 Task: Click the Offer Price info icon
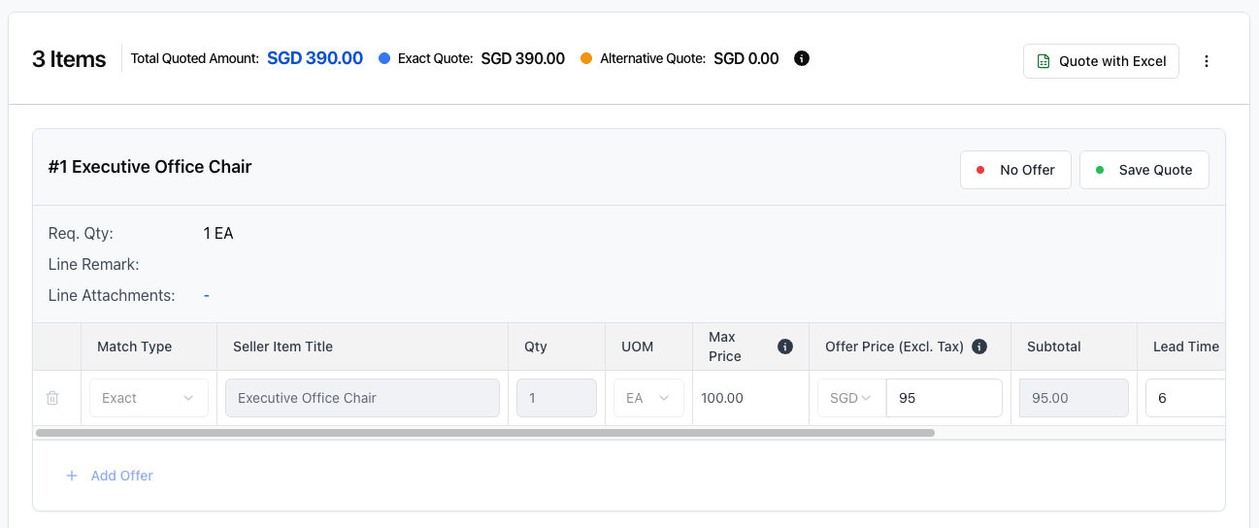pos(979,346)
